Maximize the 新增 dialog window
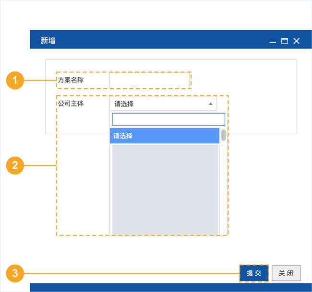312x292 pixels. click(285, 41)
